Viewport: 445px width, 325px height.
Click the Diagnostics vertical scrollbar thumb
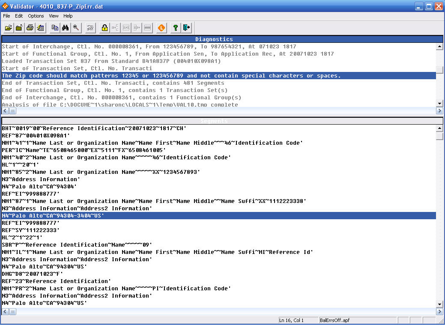pos(439,69)
